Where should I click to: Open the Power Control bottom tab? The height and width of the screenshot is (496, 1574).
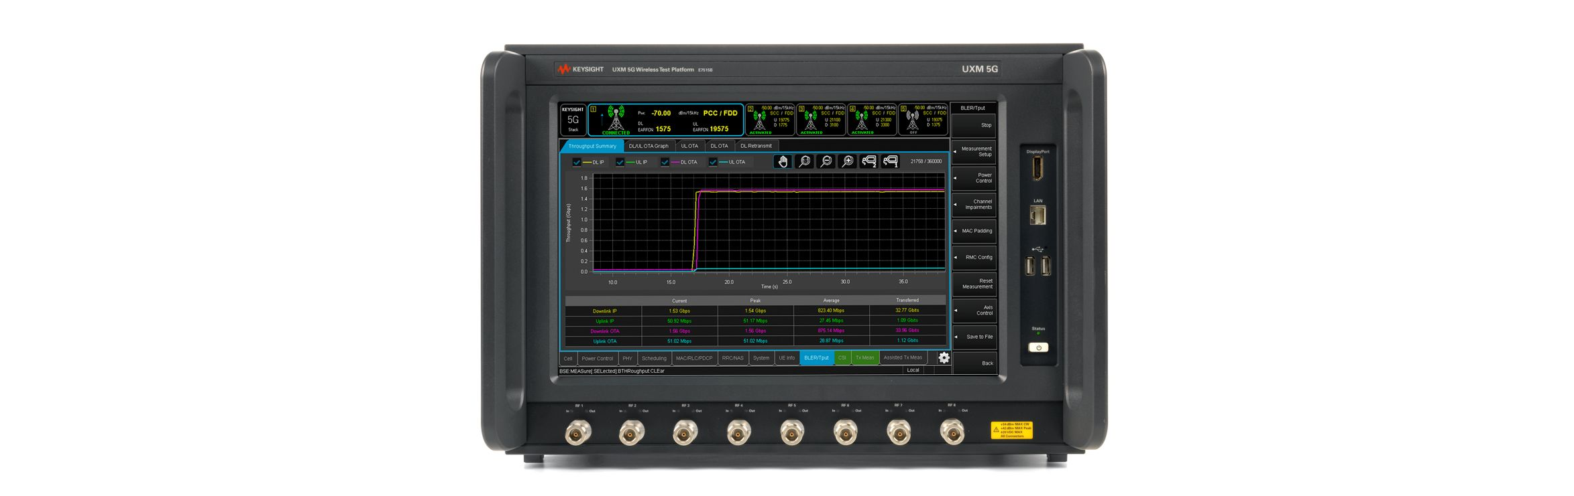pos(597,358)
